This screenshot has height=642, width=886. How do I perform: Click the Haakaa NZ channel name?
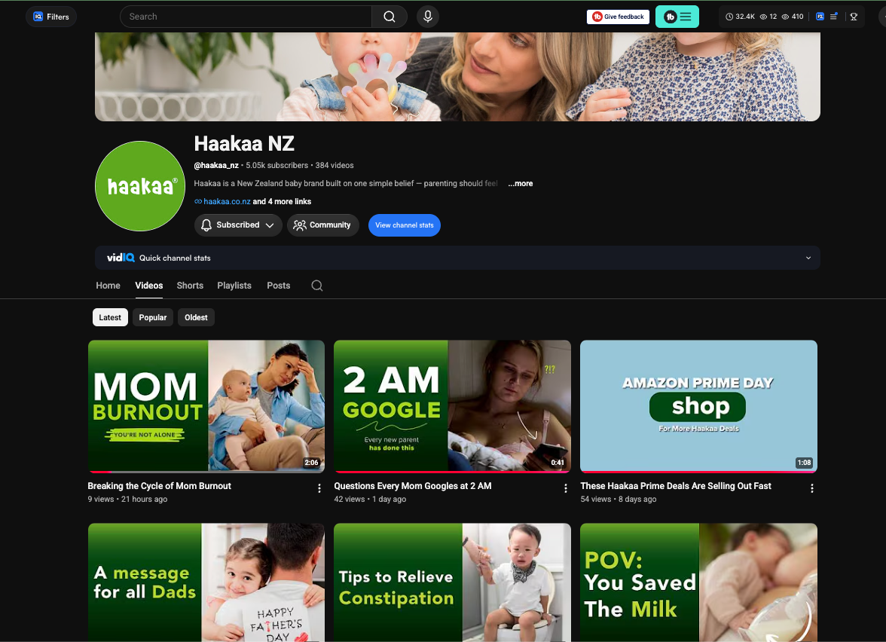tap(244, 143)
